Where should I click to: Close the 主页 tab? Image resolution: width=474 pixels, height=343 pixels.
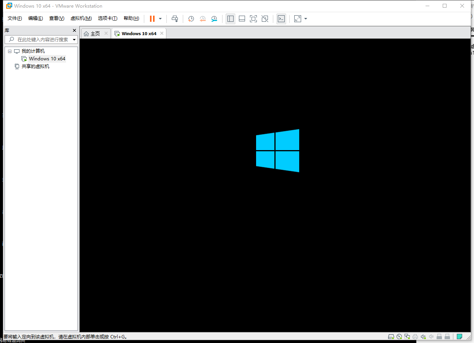point(106,33)
